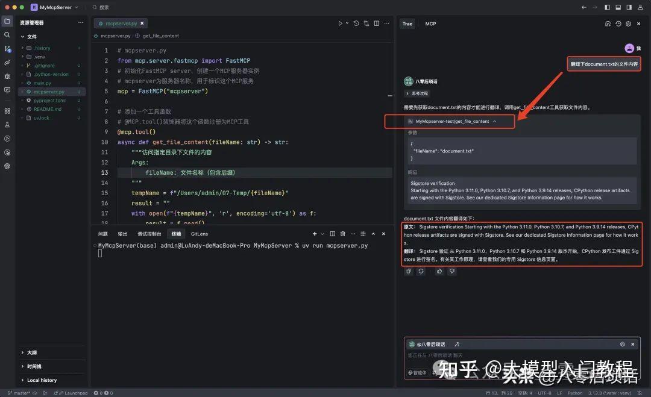
Task: Copy the translation result in the chat
Action: 408,271
